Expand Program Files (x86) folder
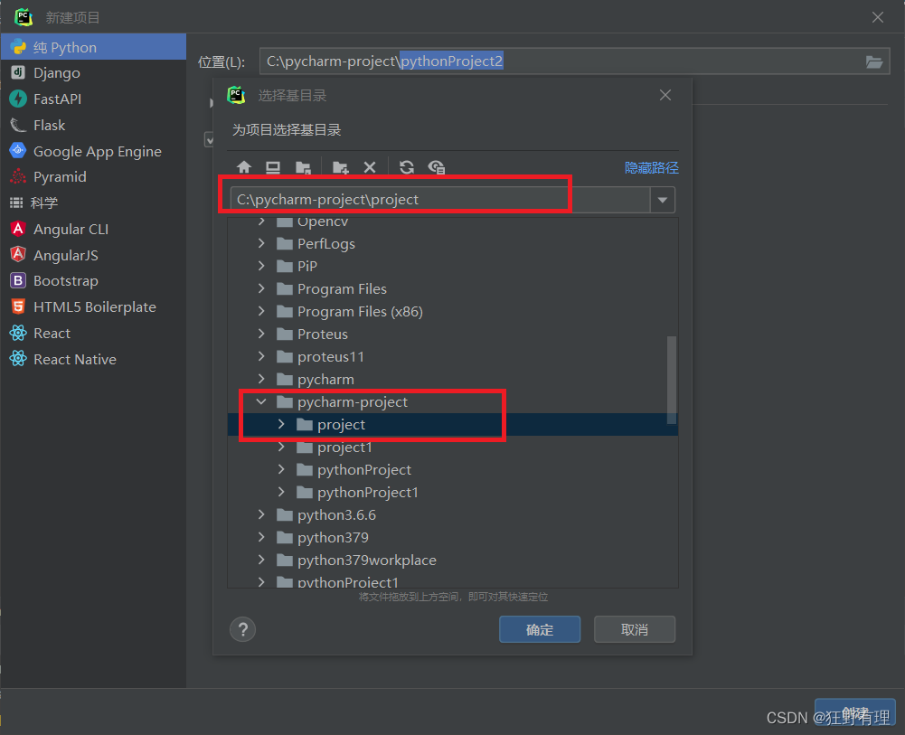 click(x=261, y=312)
